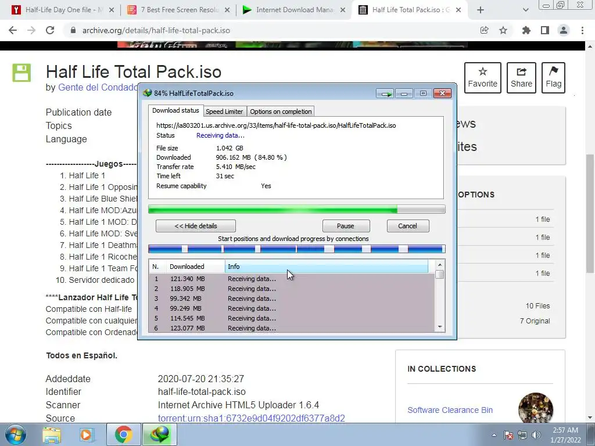Click the page vertical scrollbar thumb
This screenshot has height=446, width=595.
coord(590,213)
